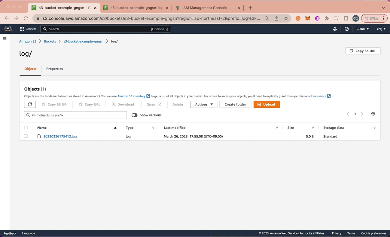Open MetaMask fox extension

(x=307, y=18)
